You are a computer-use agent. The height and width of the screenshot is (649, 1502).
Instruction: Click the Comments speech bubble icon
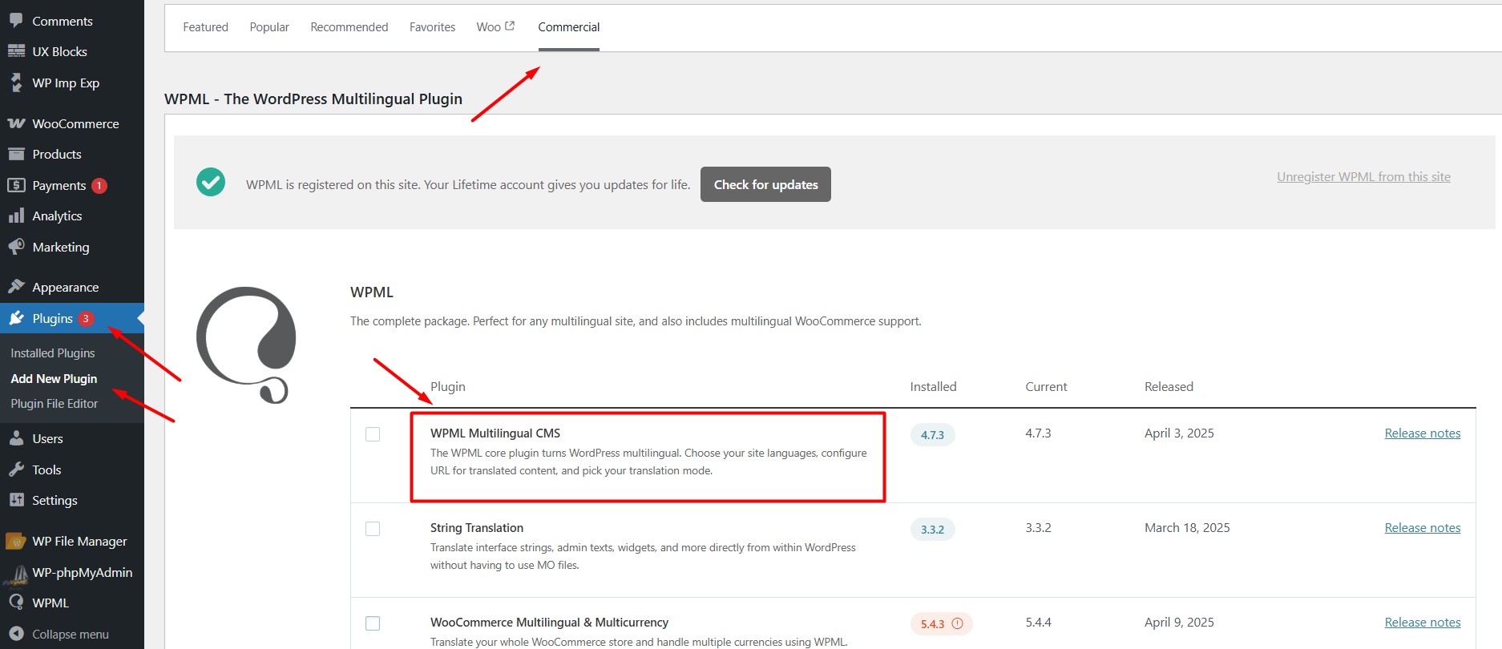[x=16, y=21]
